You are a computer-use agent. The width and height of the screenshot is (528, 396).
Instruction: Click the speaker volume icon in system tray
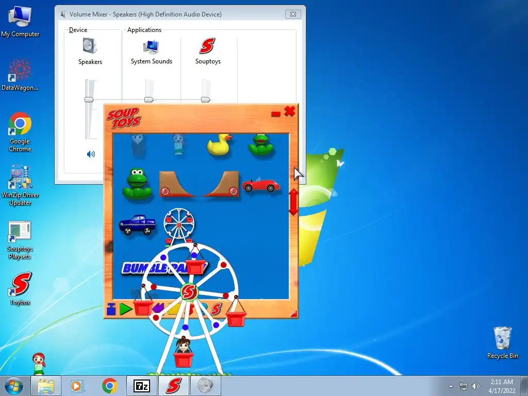(476, 386)
